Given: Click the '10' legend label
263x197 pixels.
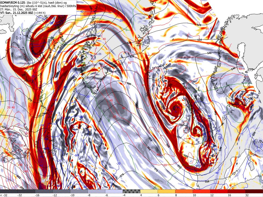Looking at the screenshot, I should click(x=194, y=195).
